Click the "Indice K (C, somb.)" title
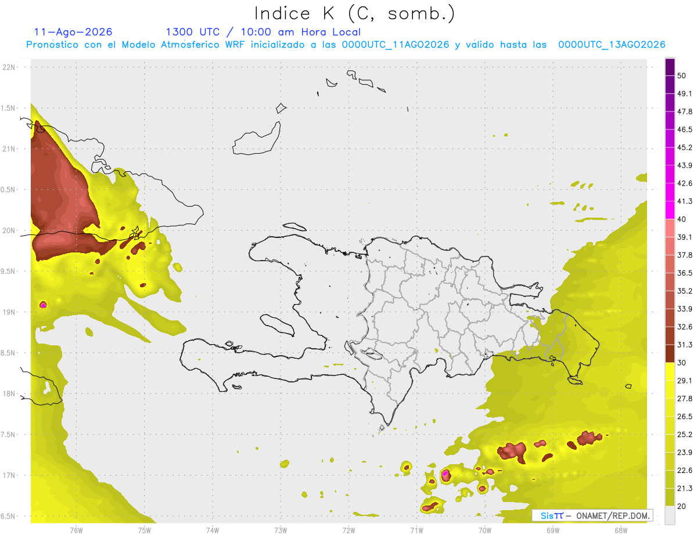This screenshot has height=538, width=697. (355, 13)
